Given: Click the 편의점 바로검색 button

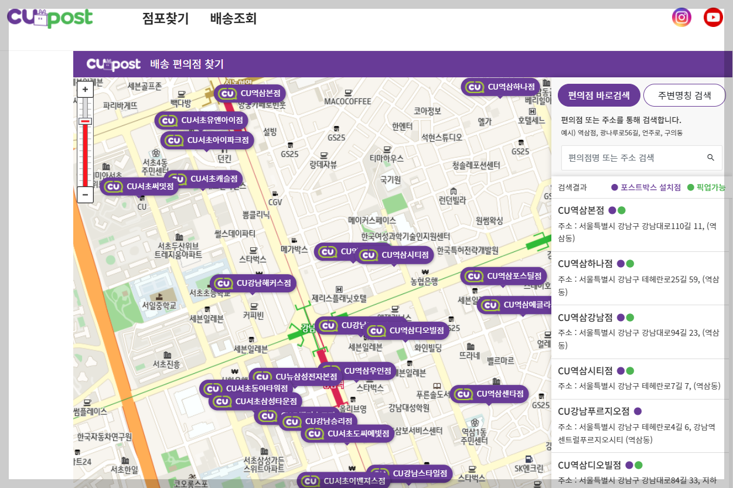Looking at the screenshot, I should click(x=599, y=95).
